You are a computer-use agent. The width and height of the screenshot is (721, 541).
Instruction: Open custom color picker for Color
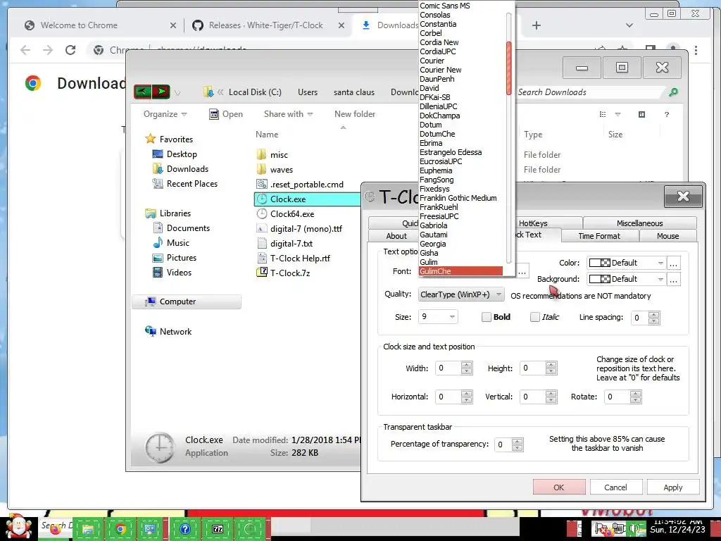[673, 263]
